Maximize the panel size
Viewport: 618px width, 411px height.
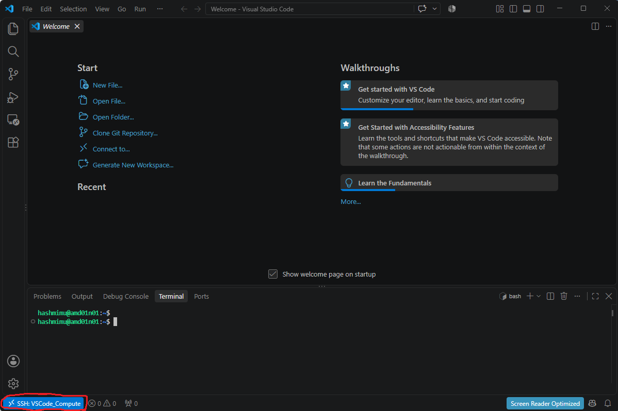point(595,297)
